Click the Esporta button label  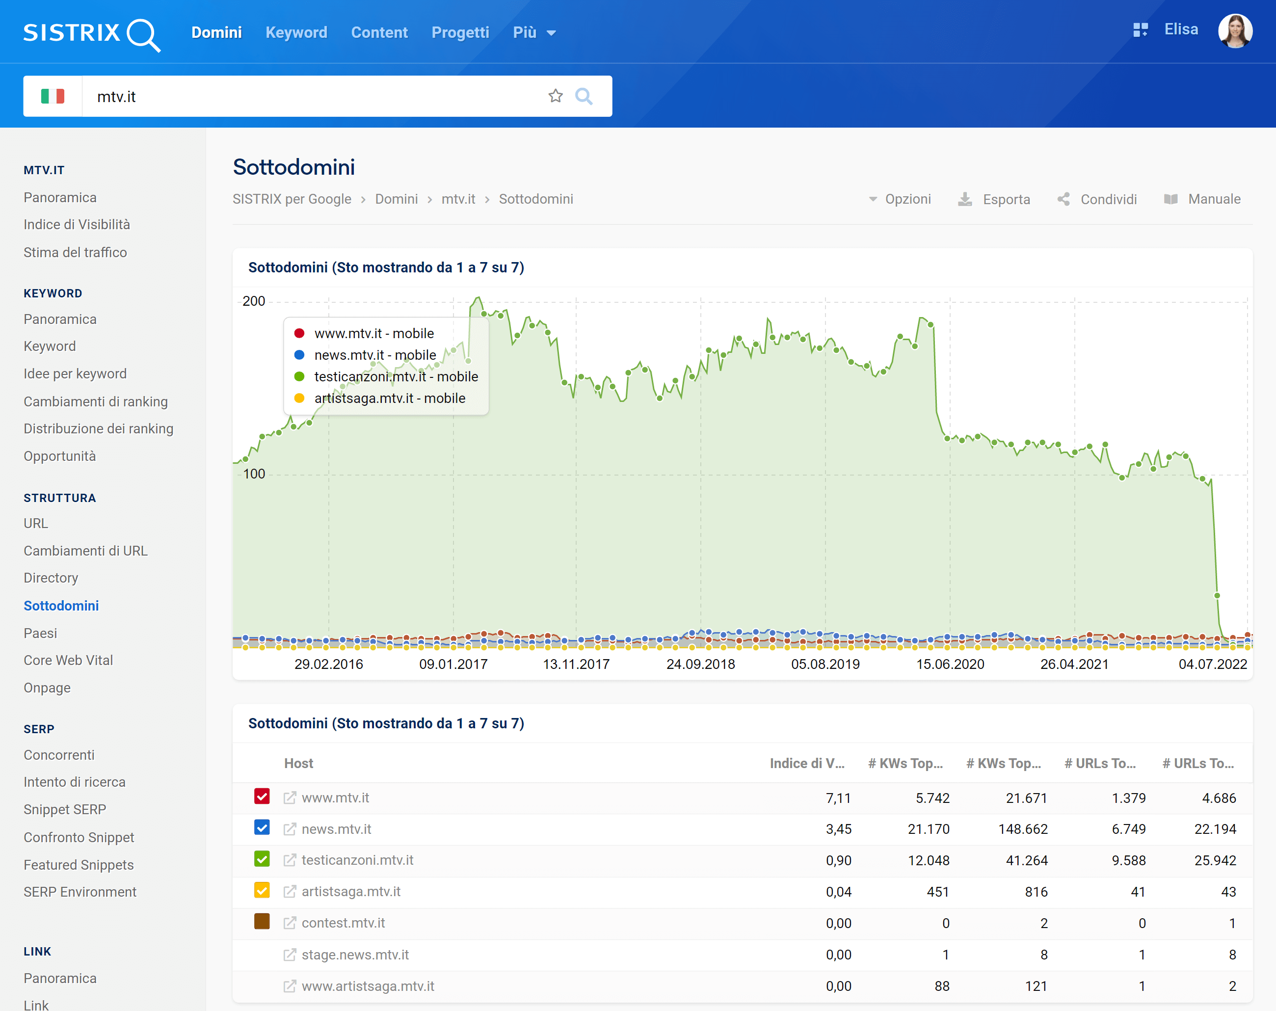pyautogui.click(x=1007, y=199)
